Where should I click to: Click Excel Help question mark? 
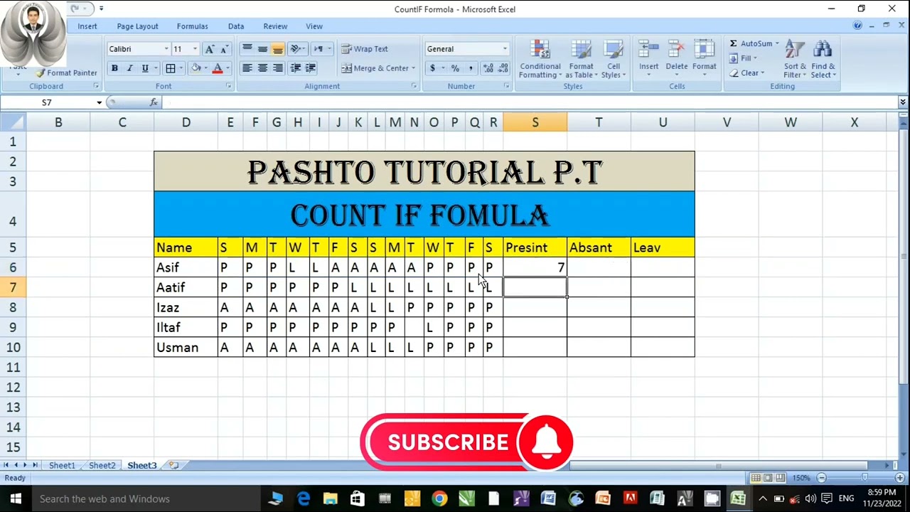pos(857,26)
